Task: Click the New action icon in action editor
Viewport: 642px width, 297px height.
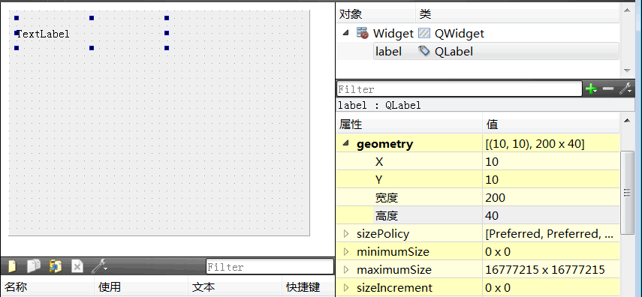Action: 12,267
